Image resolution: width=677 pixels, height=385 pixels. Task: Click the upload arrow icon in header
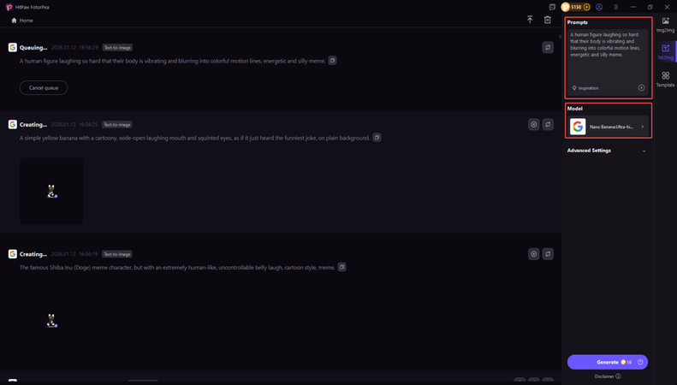click(530, 20)
